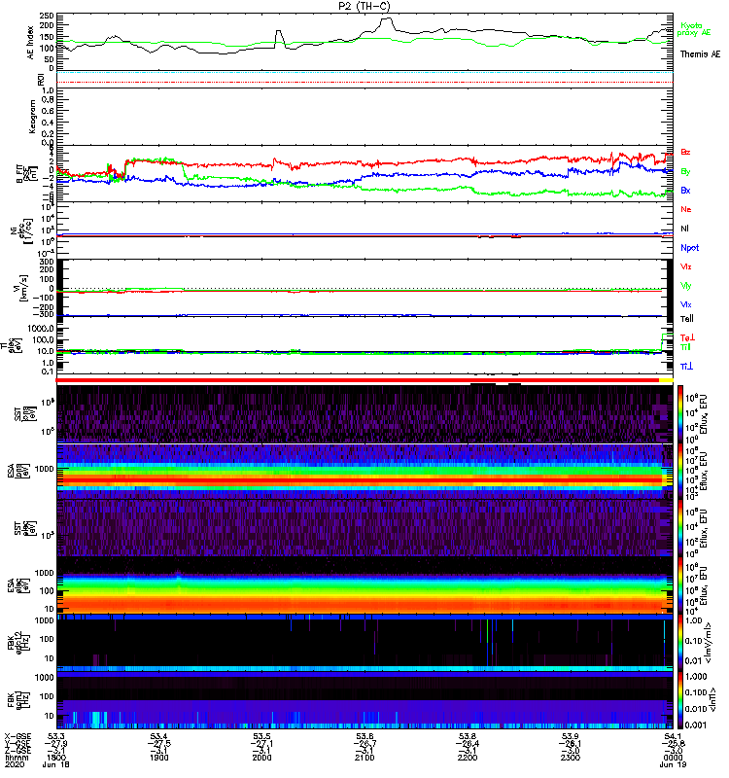Select the black 'Ni' legend entry
The image size is (729, 778).
point(684,229)
